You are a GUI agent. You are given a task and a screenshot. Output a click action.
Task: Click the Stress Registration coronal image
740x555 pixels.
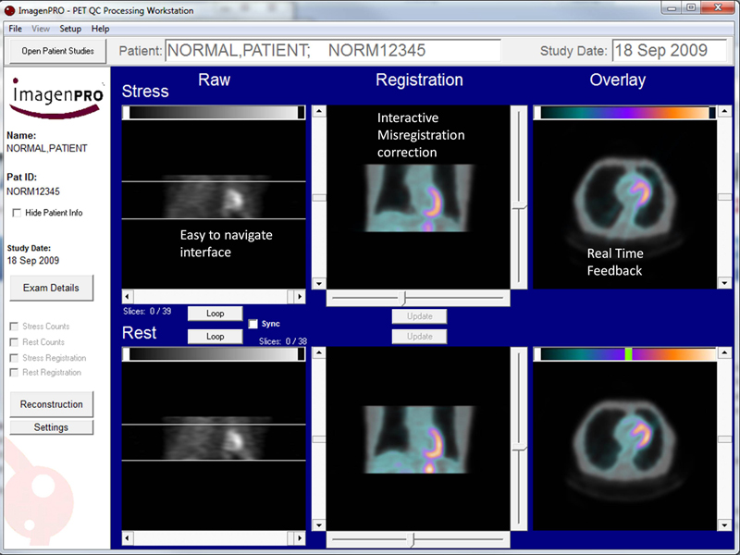[418, 197]
